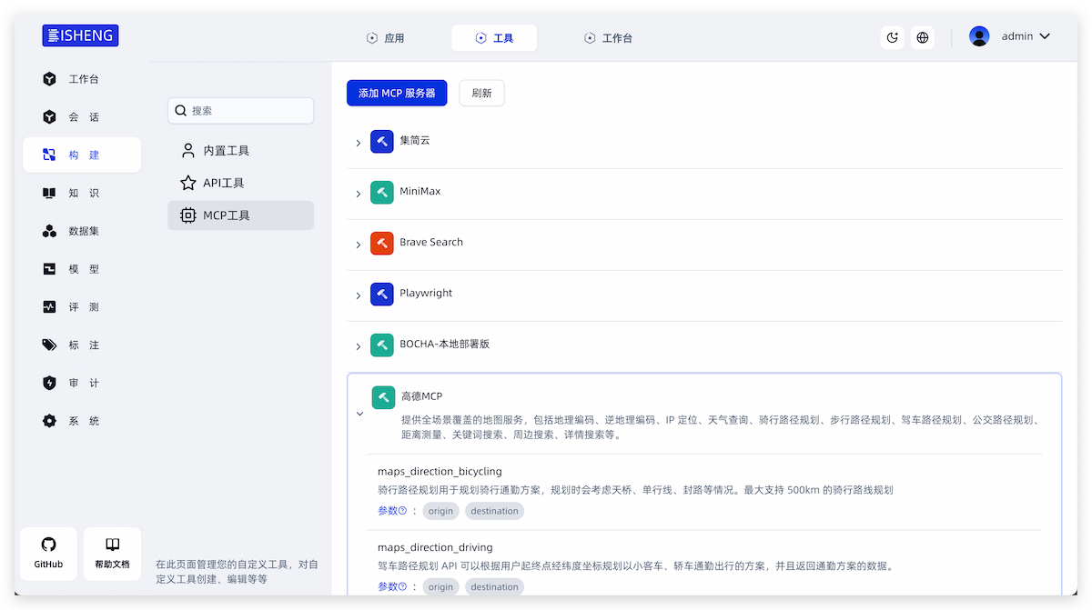Click the Brave Search server icon

coord(381,244)
